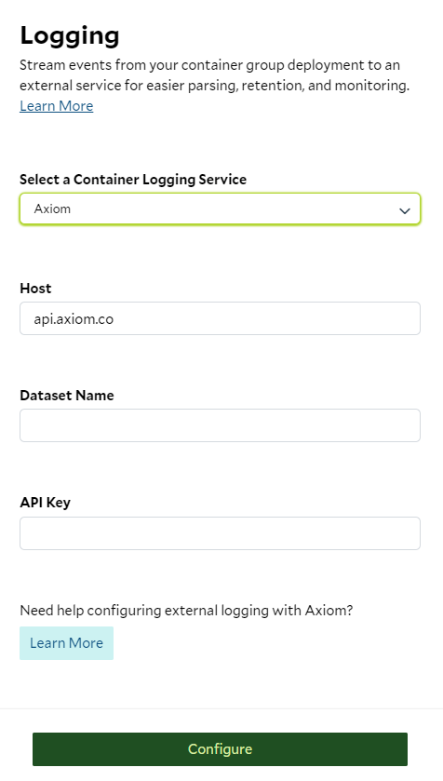Click the Select a Container Logging Service label
This screenshot has width=443, height=781.
tap(133, 180)
